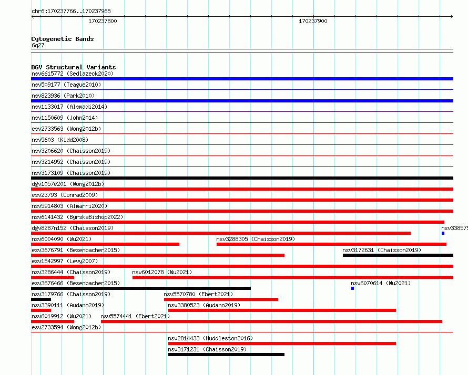Viewport: 468px width, 375px height.
Task: Click the nsv6004090 (Wu2021) label
Action: tap(62, 239)
